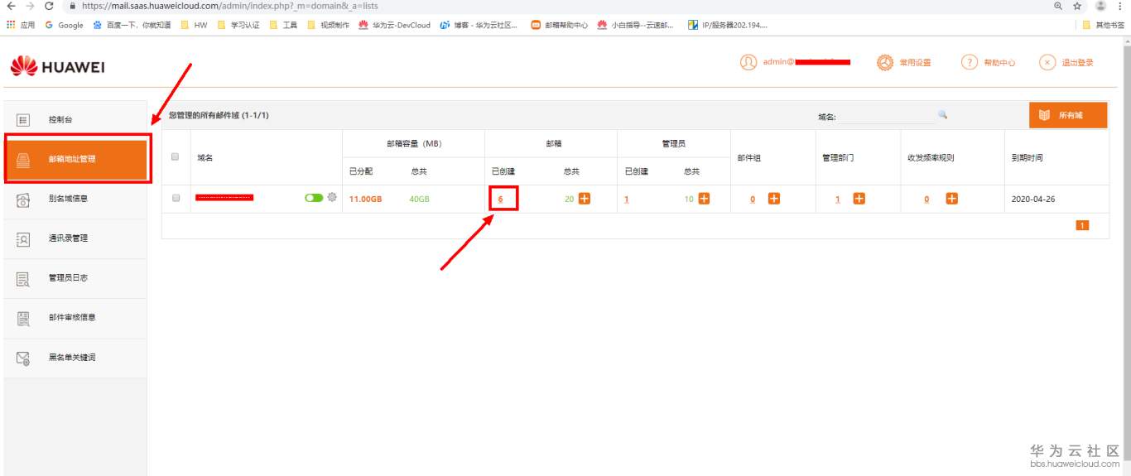Click the 域名 search input field
This screenshot has height=476, width=1131.
[886, 117]
